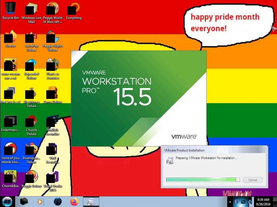Open Bejeweled Deluxe desktop shortcut
277x207 pixels.
click(31, 69)
